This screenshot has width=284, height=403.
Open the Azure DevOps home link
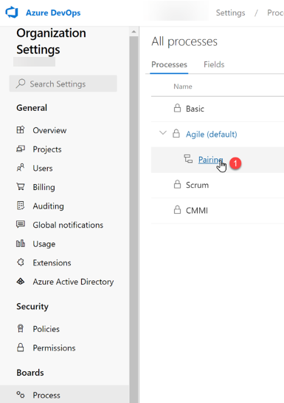pos(53,13)
